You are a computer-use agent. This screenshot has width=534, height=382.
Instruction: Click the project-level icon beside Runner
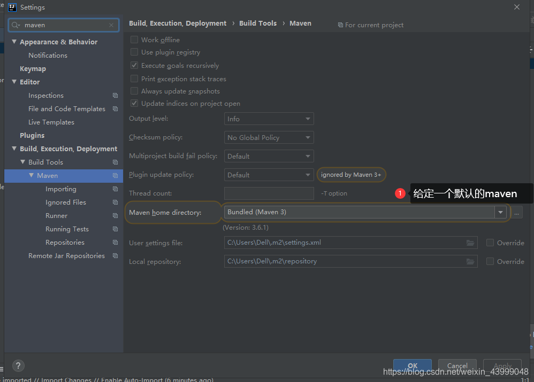coord(116,216)
